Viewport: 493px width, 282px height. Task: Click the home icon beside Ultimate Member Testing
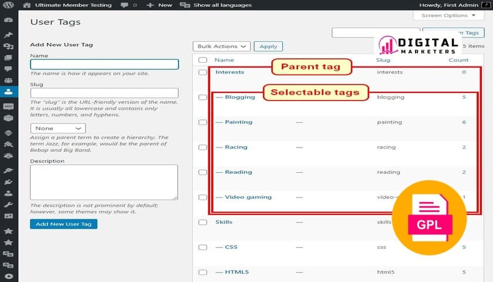[x=27, y=5]
